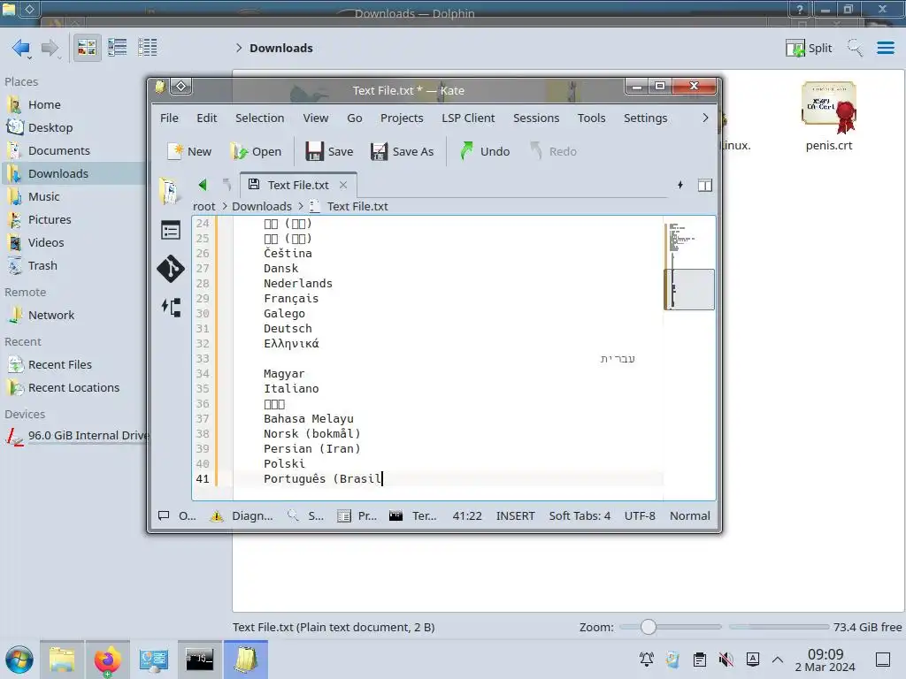Save the document with the Save button
This screenshot has height=679, width=906.
tap(329, 151)
